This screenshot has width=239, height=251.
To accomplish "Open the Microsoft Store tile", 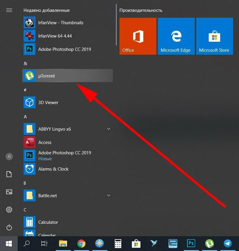I will 215,36.
